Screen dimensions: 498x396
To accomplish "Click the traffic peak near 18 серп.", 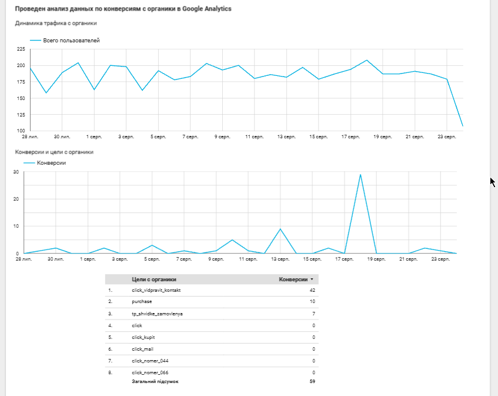I will [367, 60].
